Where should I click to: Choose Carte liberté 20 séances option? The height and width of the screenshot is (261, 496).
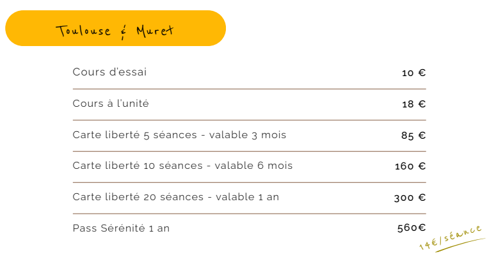click(176, 197)
